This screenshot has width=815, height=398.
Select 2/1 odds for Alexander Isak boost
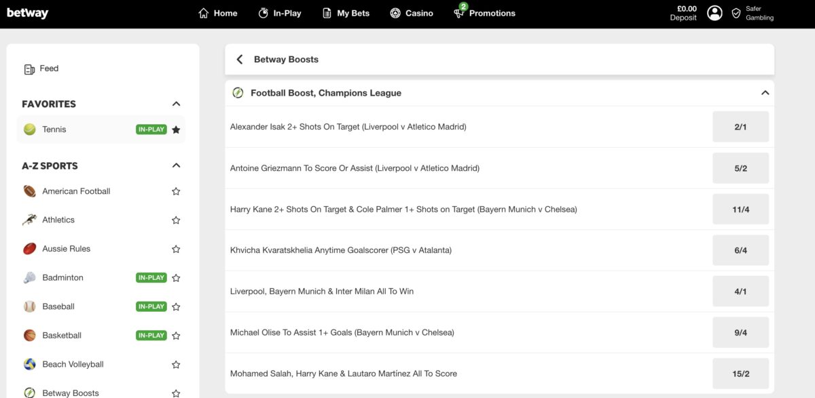click(x=740, y=127)
